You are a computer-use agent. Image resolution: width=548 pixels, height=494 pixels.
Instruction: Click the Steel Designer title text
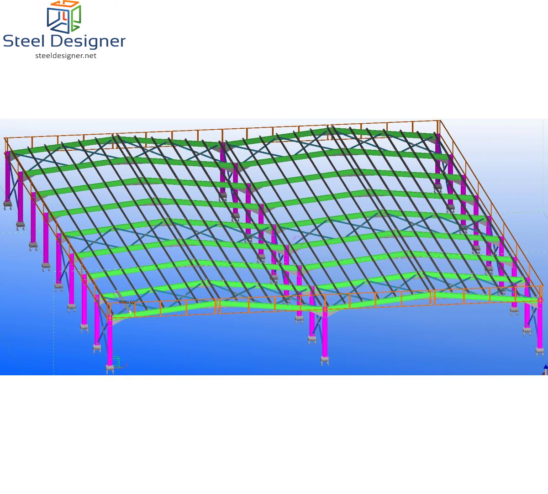click(64, 41)
